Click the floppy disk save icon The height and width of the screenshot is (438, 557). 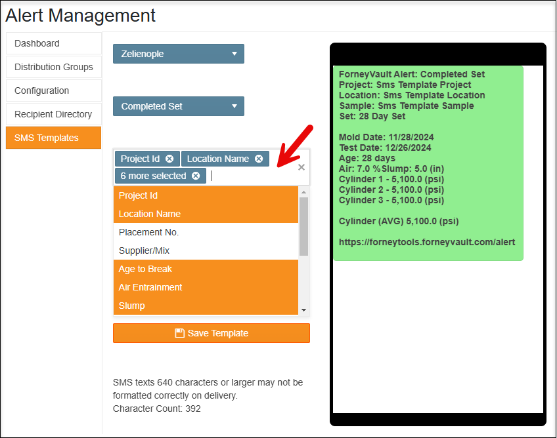179,333
